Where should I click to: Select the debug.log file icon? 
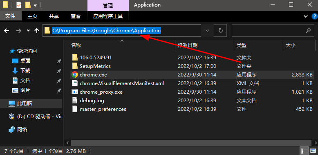pyautogui.click(x=75, y=101)
